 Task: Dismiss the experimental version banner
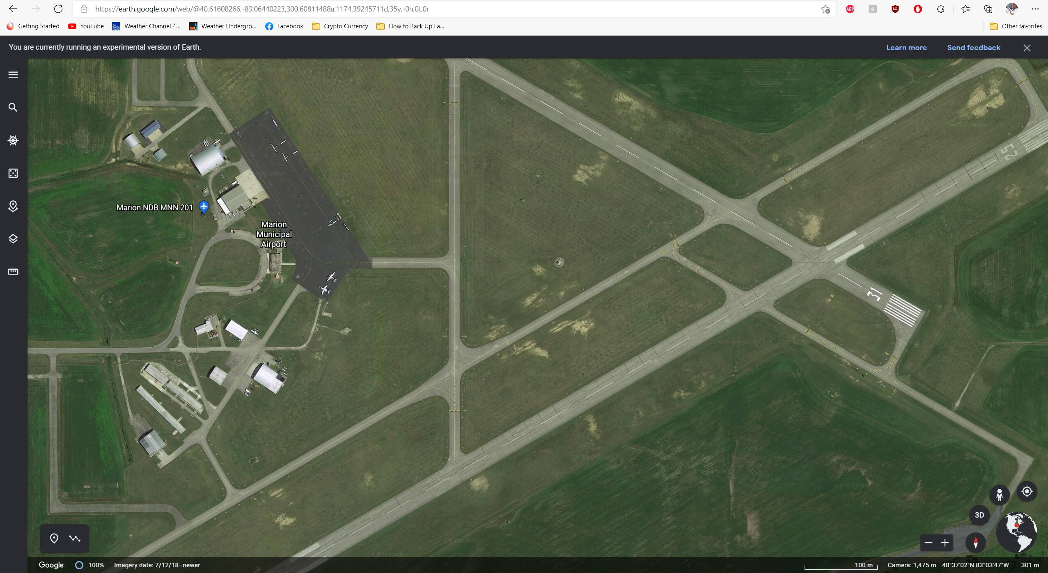pos(1027,48)
